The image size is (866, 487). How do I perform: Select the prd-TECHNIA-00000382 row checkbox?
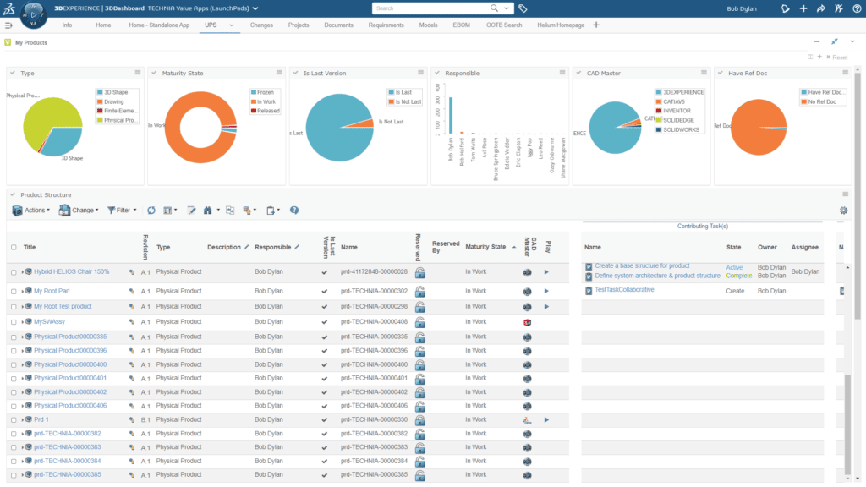point(14,434)
